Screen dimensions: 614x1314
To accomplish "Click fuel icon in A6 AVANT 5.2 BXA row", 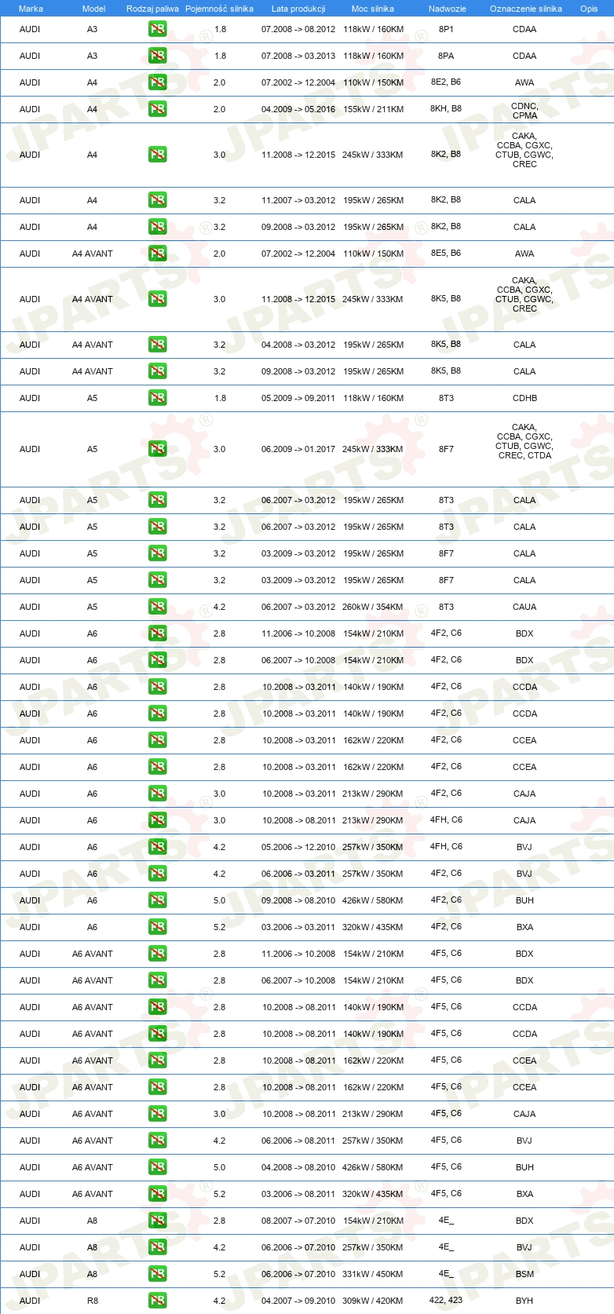I will coord(157,1194).
